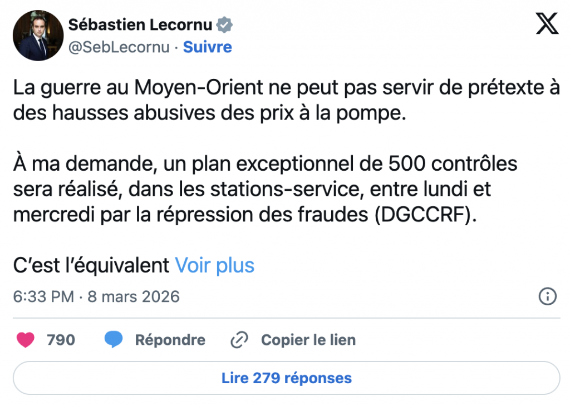The image size is (570, 406).
Task: Open Sébastien Lecornu's profile picture
Action: (x=38, y=36)
